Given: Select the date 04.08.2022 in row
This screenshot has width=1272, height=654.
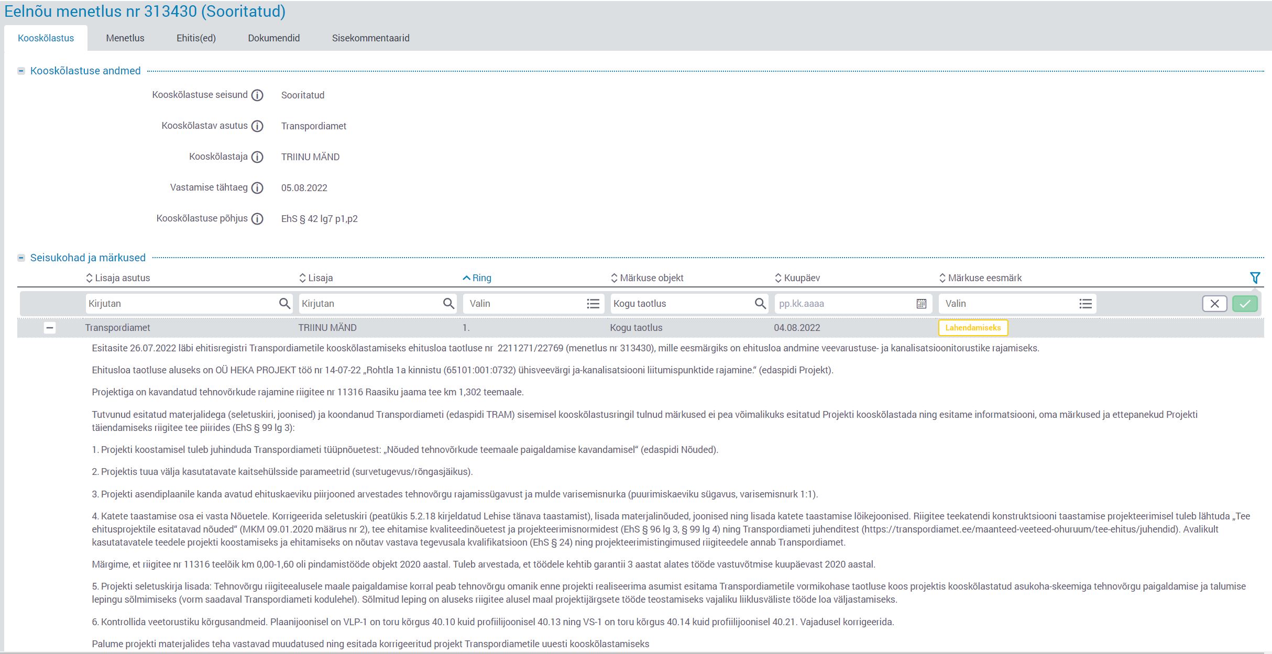Looking at the screenshot, I should click(x=797, y=328).
